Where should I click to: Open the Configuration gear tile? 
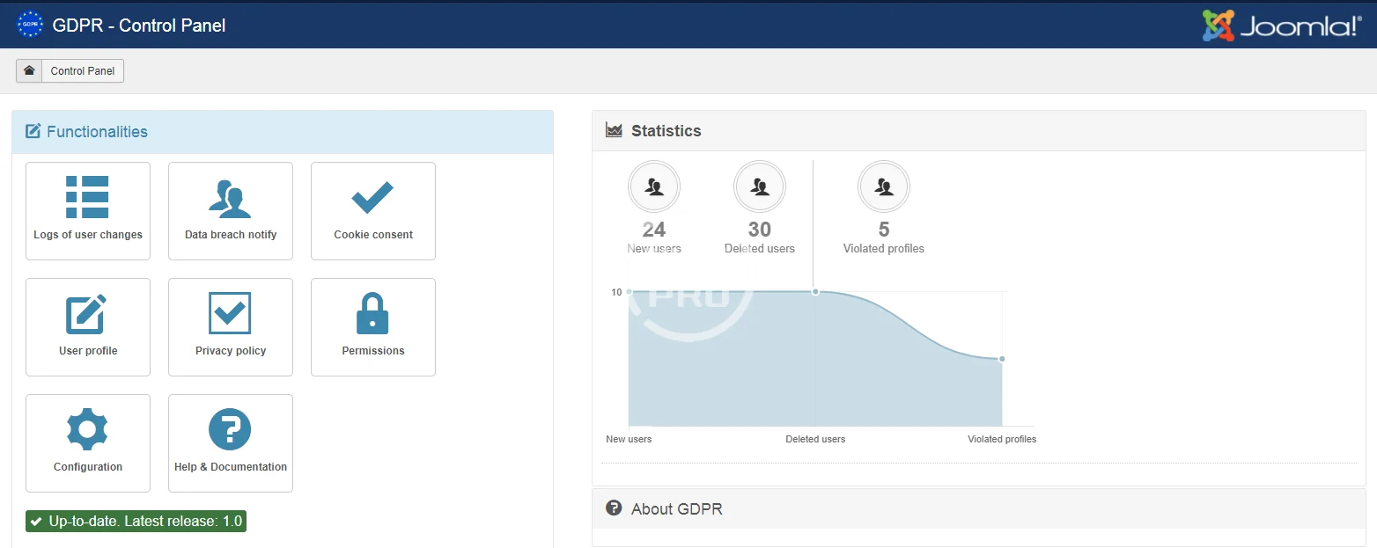coord(88,442)
